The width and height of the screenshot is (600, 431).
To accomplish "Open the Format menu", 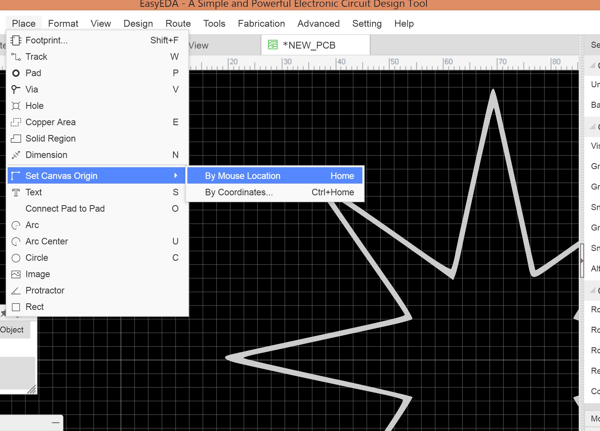I will click(x=63, y=23).
